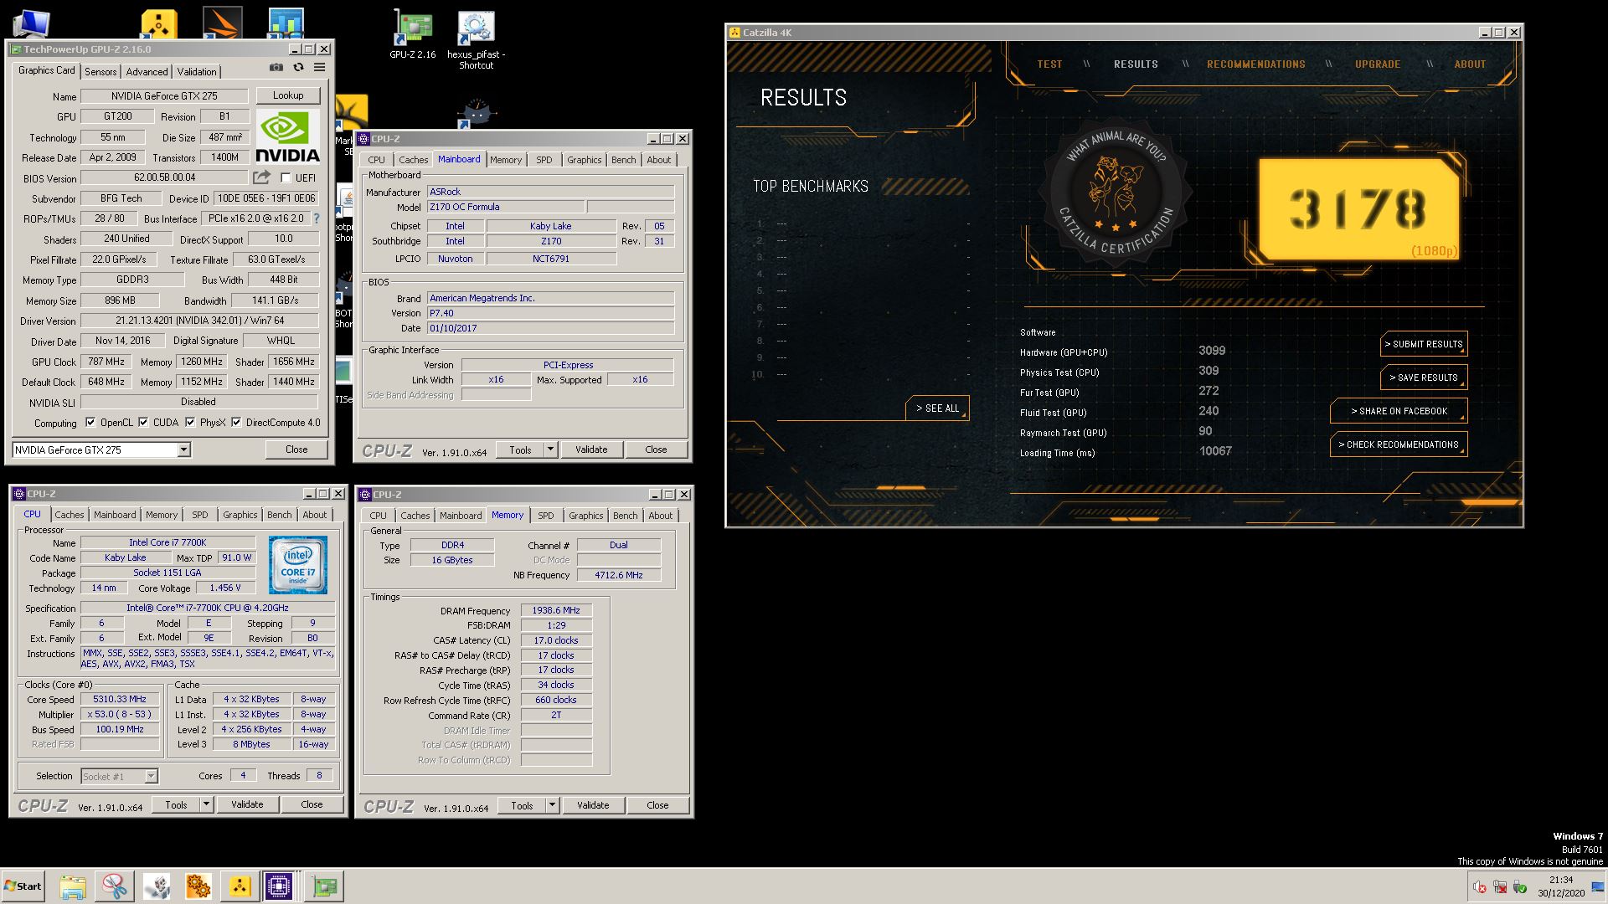
Task: Click the BIOS export share icon in GPU-Z
Action: tap(262, 177)
